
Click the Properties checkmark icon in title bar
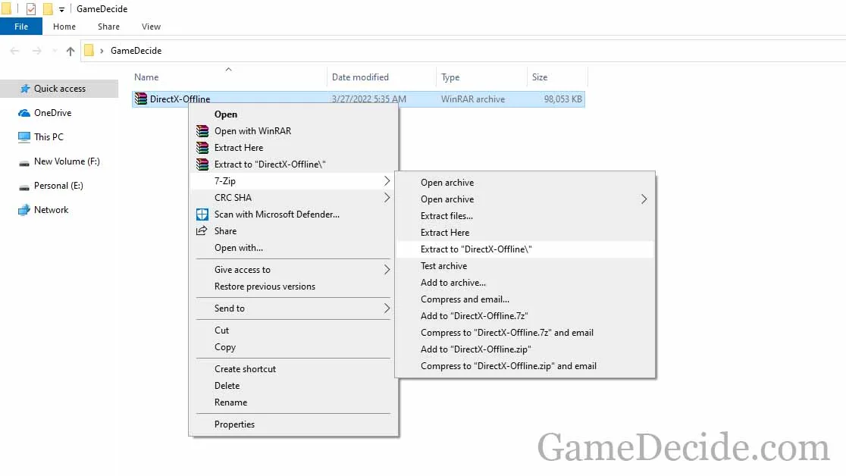(31, 8)
